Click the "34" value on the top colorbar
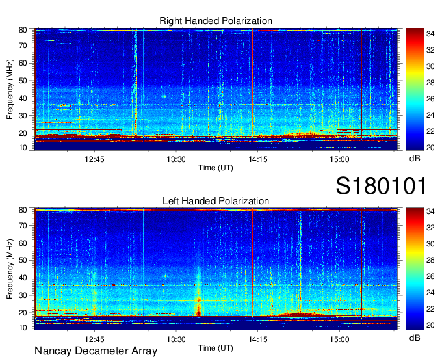Image resolution: width=442 pixels, height=359 pixels. coord(430,34)
